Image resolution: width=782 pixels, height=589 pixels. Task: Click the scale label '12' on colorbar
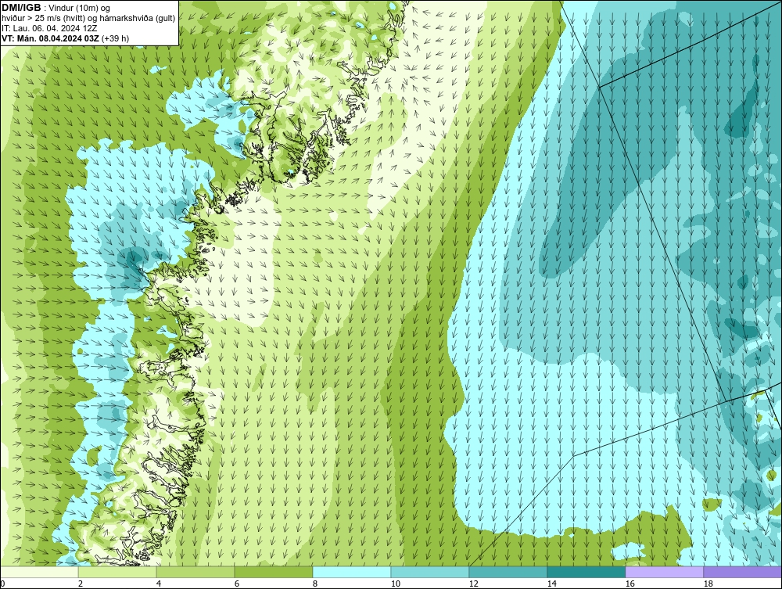[x=473, y=584]
